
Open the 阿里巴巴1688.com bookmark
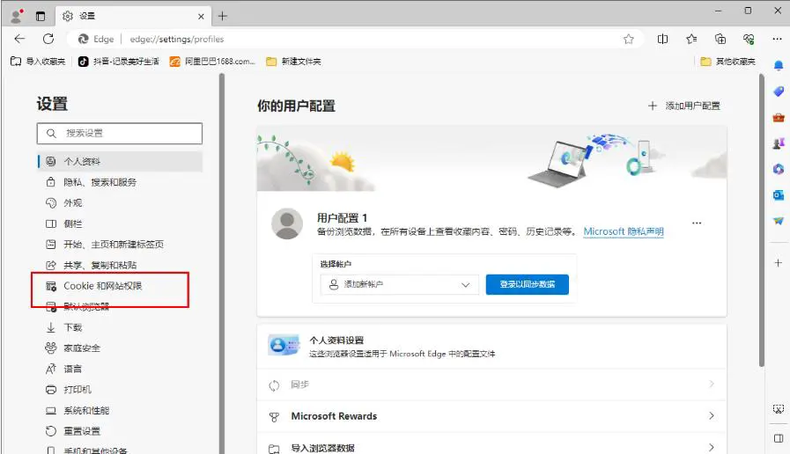(x=212, y=62)
